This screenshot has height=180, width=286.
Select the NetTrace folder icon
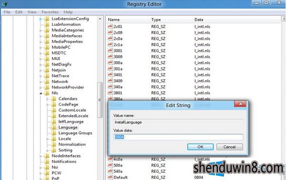pos(47,76)
